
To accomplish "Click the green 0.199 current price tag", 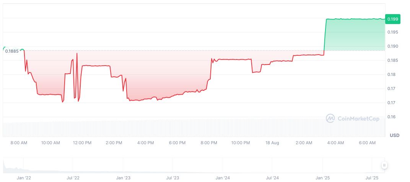I will coord(392,19).
